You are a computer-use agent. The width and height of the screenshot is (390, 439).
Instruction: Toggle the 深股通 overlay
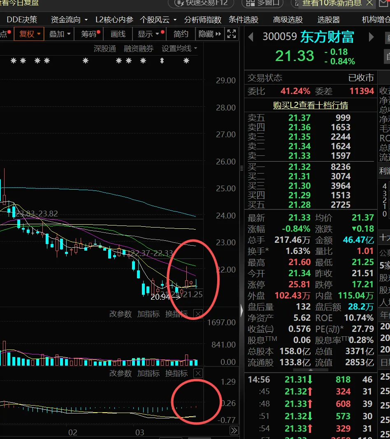(105, 49)
